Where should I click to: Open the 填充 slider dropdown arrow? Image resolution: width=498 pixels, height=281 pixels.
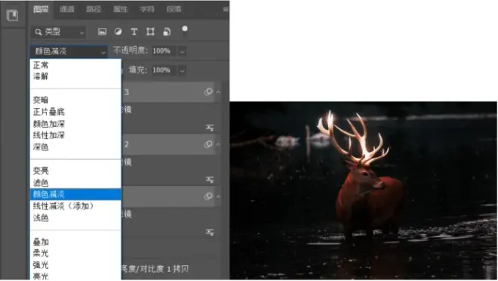pyautogui.click(x=182, y=70)
